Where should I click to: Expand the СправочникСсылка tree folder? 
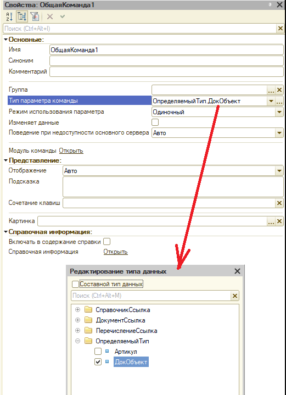pos(78,310)
